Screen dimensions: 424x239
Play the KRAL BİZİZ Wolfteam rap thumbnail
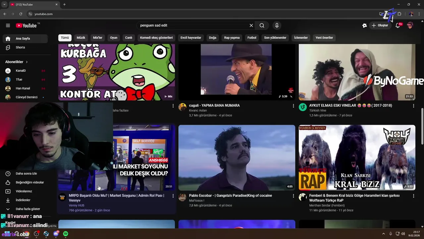click(357, 158)
